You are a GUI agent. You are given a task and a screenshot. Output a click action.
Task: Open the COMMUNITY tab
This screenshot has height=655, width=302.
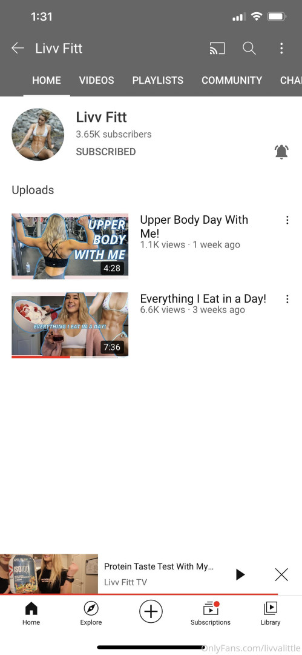(232, 80)
